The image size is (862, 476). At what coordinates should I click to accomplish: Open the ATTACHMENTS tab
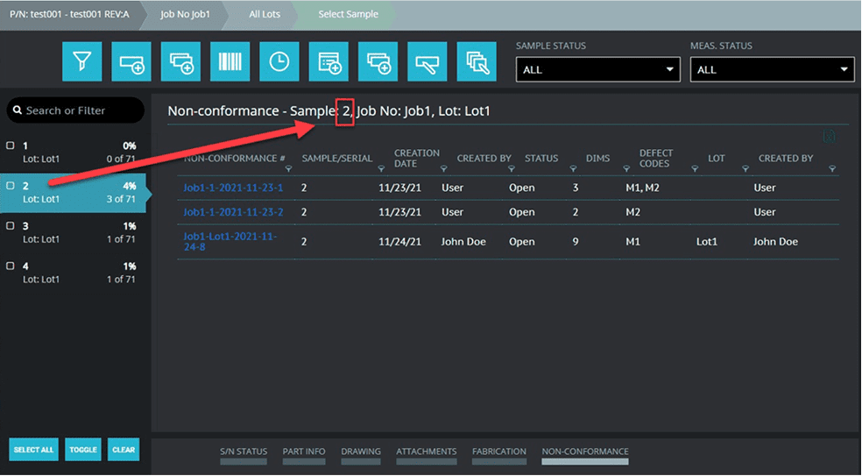coord(427,455)
